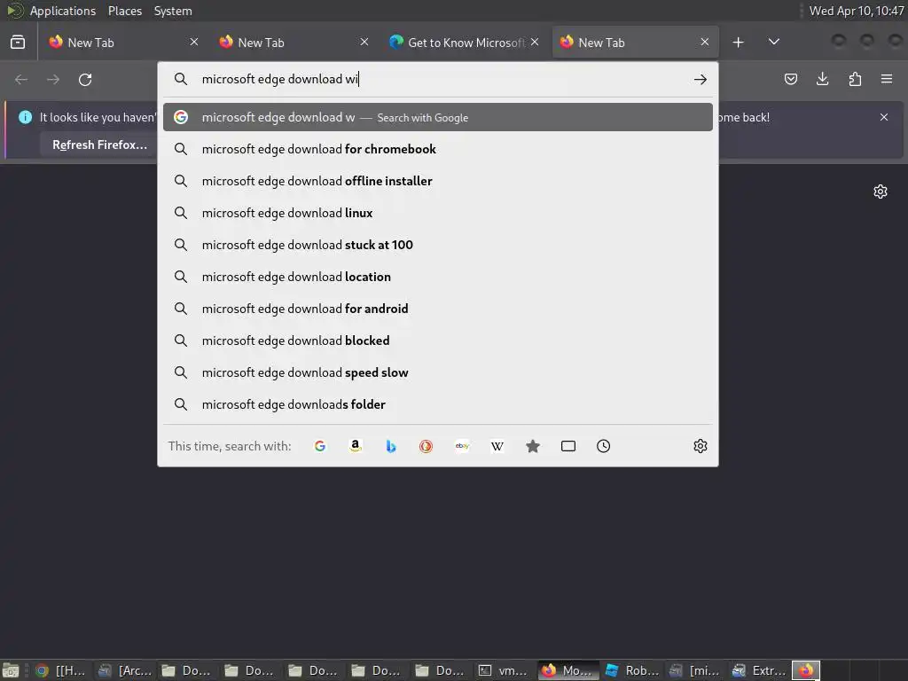908x681 pixels.
Task: Click the show desktop icon in taskbar
Action: coord(11,670)
